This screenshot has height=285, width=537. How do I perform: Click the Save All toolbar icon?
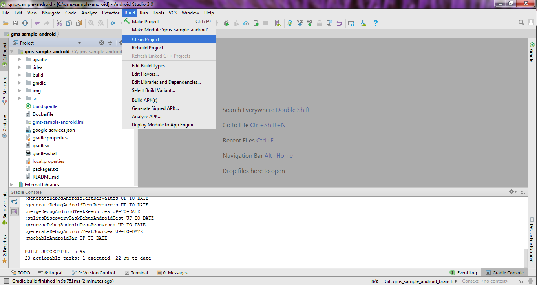coord(15,23)
